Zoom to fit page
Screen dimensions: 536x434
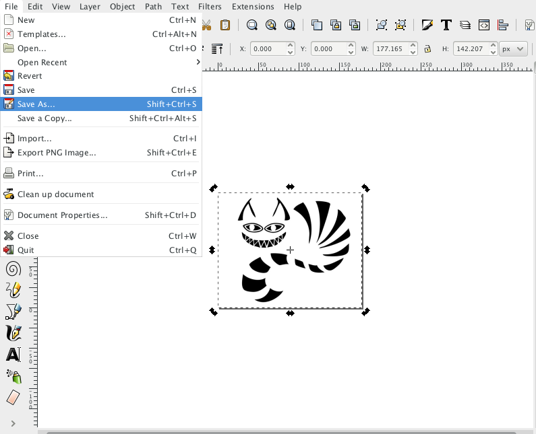(290, 25)
